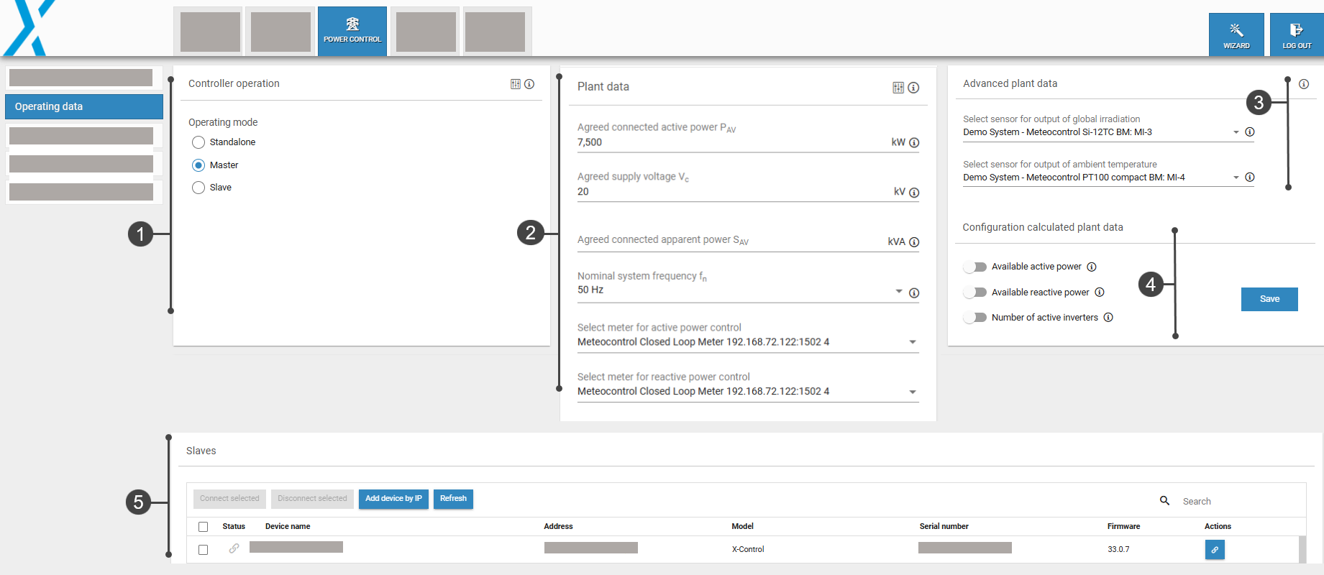
Task: Select Operating data in sidebar
Action: pos(84,106)
